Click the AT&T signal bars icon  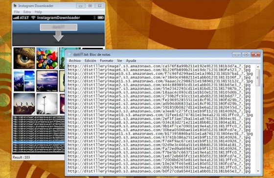[x=16, y=18]
